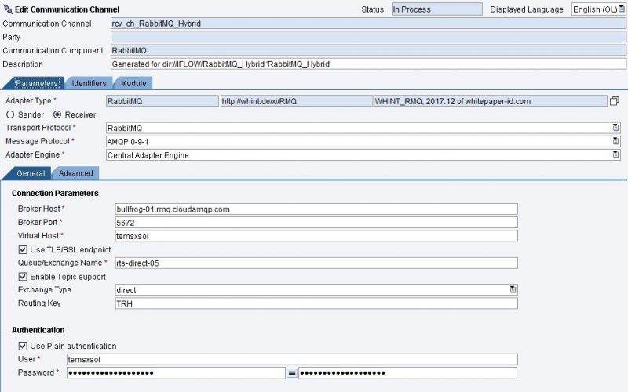Open the Adapter Type selection copy icon

coord(615,101)
